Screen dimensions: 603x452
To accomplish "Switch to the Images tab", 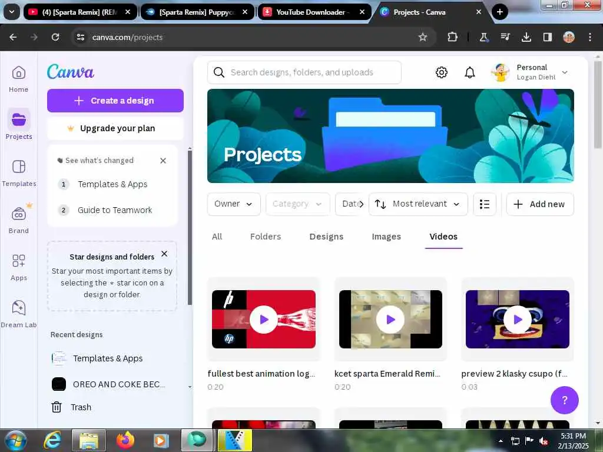I will pyautogui.click(x=386, y=237).
